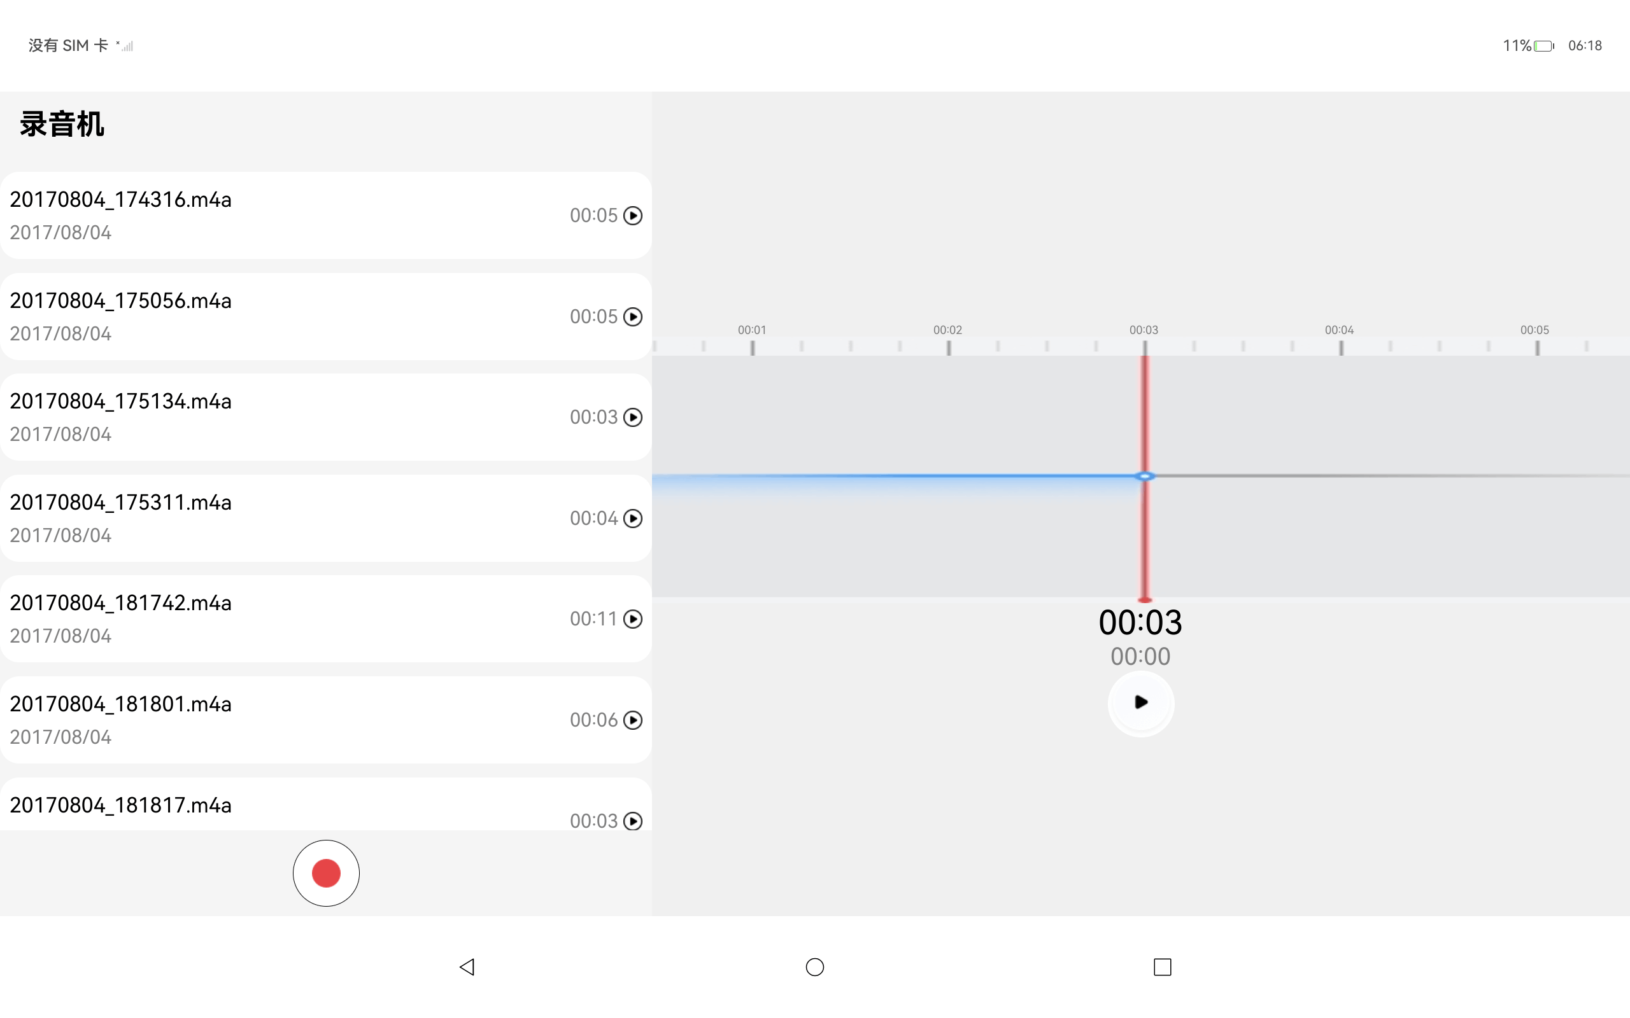Start a new recording with red button
Screen dimensions: 1630x1018
click(x=326, y=873)
